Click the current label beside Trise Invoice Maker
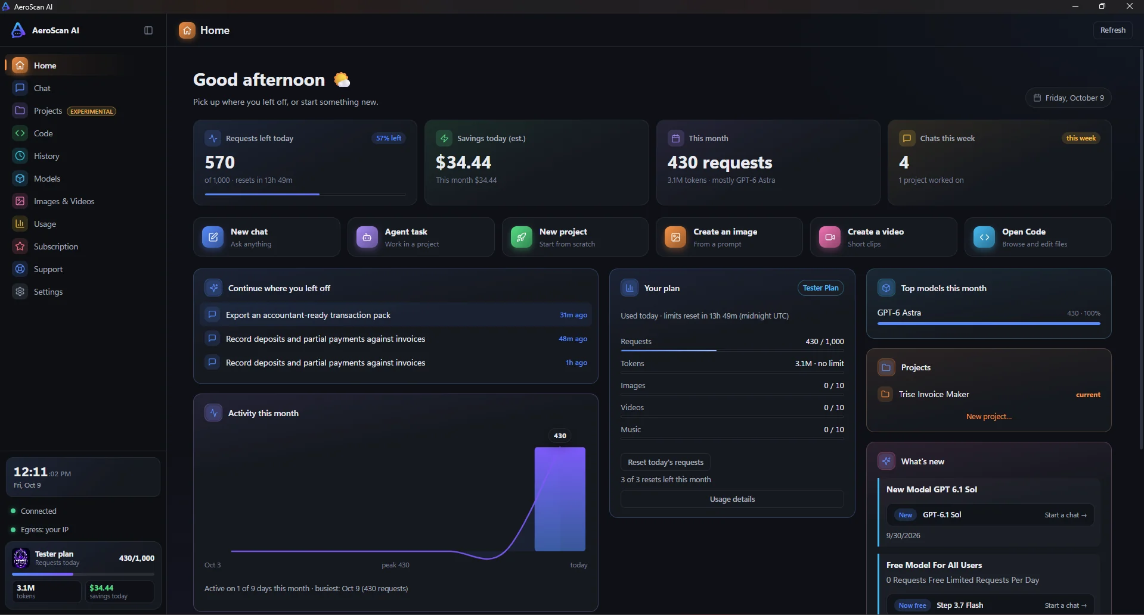The width and height of the screenshot is (1144, 615). [1088, 395]
